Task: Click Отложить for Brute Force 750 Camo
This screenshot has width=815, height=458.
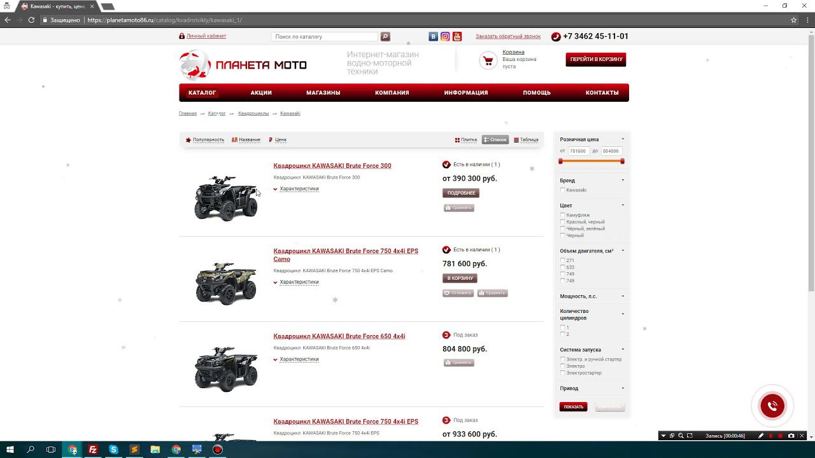Action: pos(458,293)
